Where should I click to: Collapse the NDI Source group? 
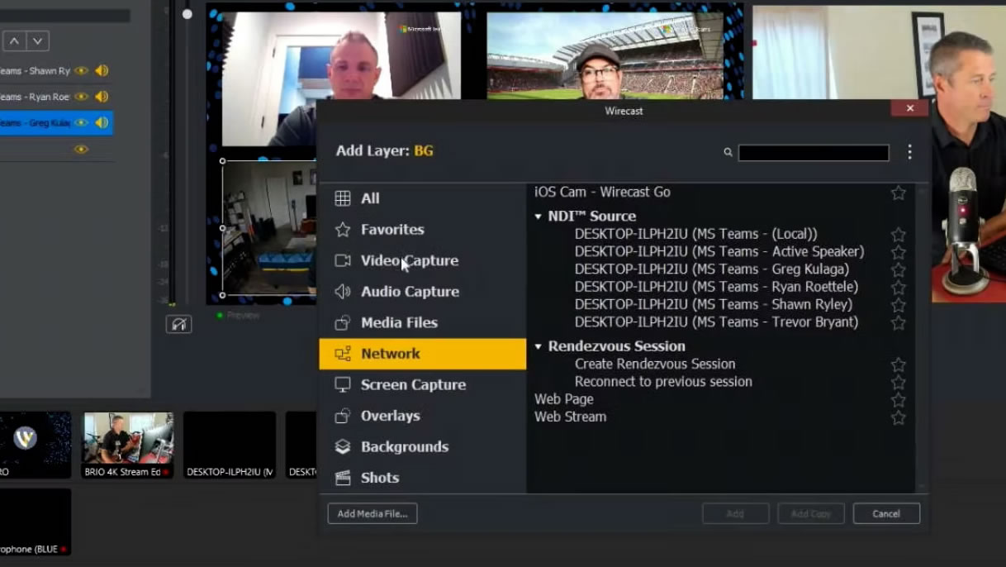539,217
